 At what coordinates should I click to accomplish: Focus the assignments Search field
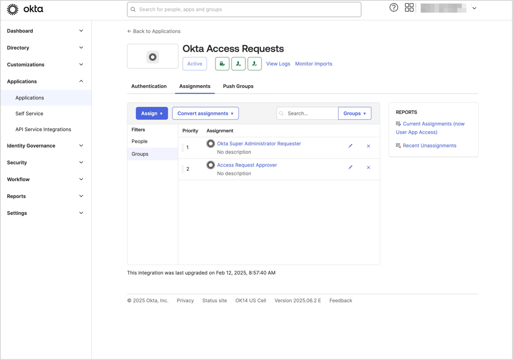pos(307,113)
